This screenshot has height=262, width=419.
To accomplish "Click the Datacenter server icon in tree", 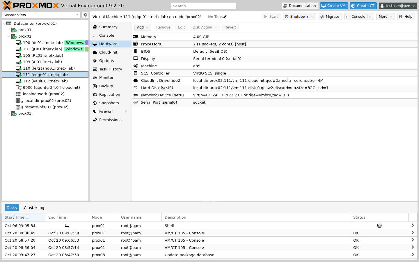I will pyautogui.click(x=9, y=23).
